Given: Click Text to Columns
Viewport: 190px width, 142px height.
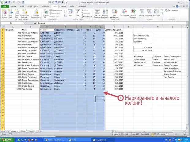Looking at the screenshot, I should tap(97, 13).
